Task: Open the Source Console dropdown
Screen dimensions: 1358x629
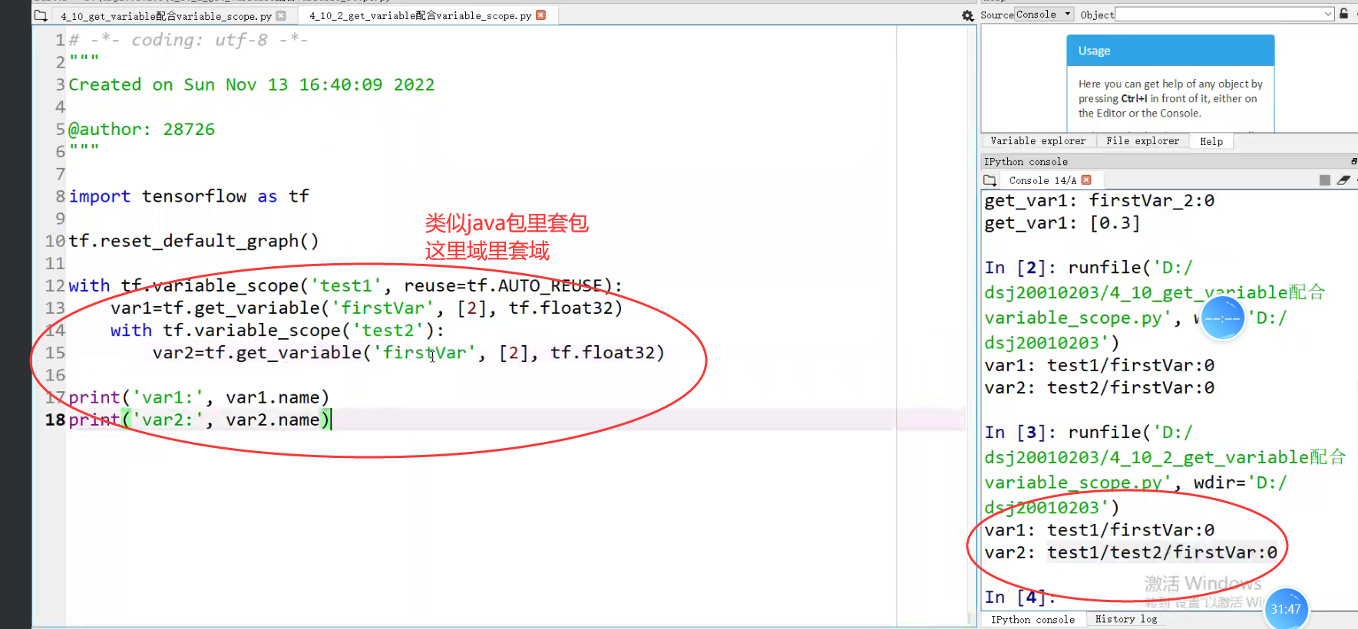Action: (x=1044, y=15)
